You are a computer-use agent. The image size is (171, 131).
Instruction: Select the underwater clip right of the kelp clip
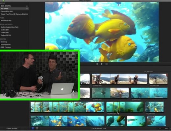pyautogui.click(x=155, y=107)
